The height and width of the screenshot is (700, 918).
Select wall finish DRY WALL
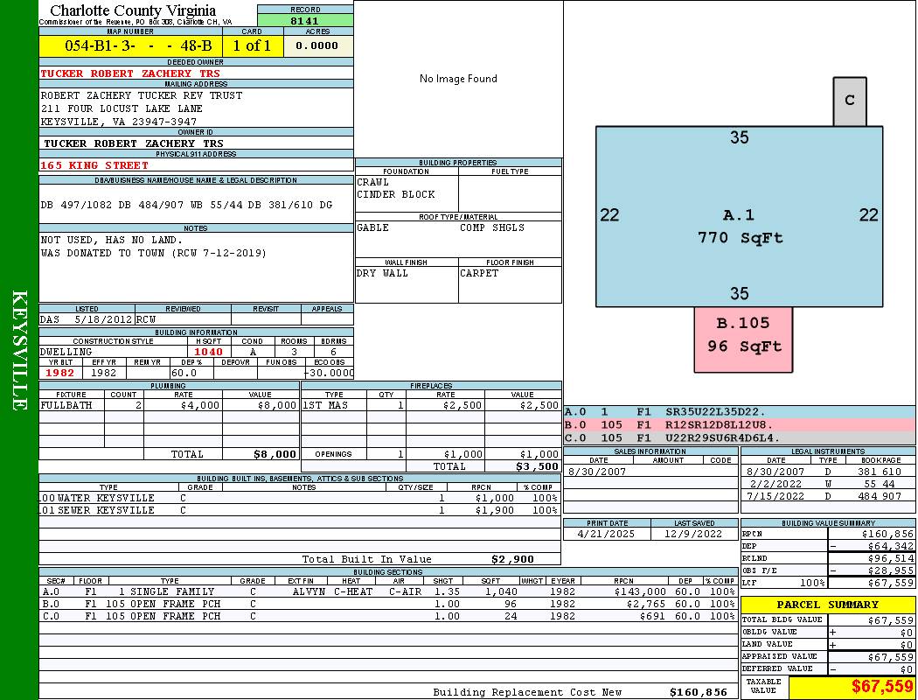(x=382, y=274)
